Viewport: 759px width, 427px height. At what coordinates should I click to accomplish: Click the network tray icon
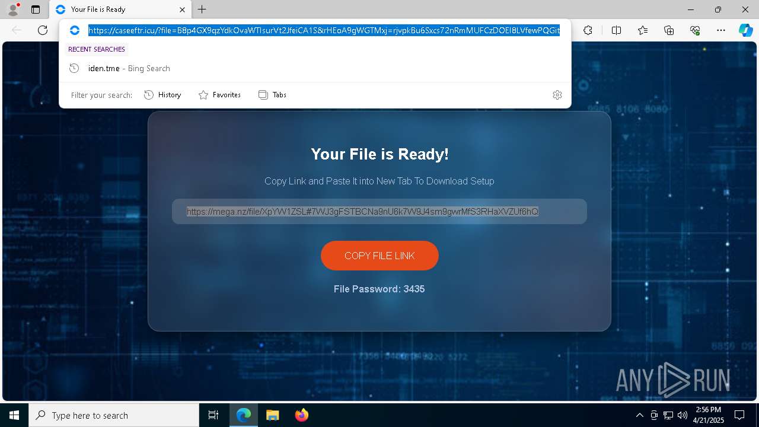click(x=668, y=415)
